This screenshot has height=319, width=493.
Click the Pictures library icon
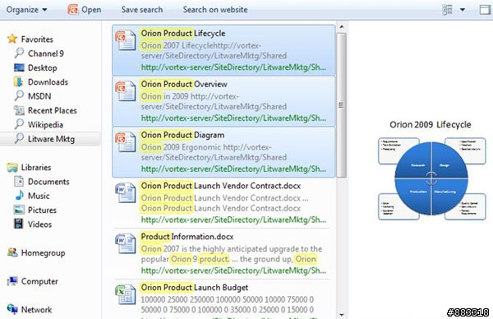(19, 210)
